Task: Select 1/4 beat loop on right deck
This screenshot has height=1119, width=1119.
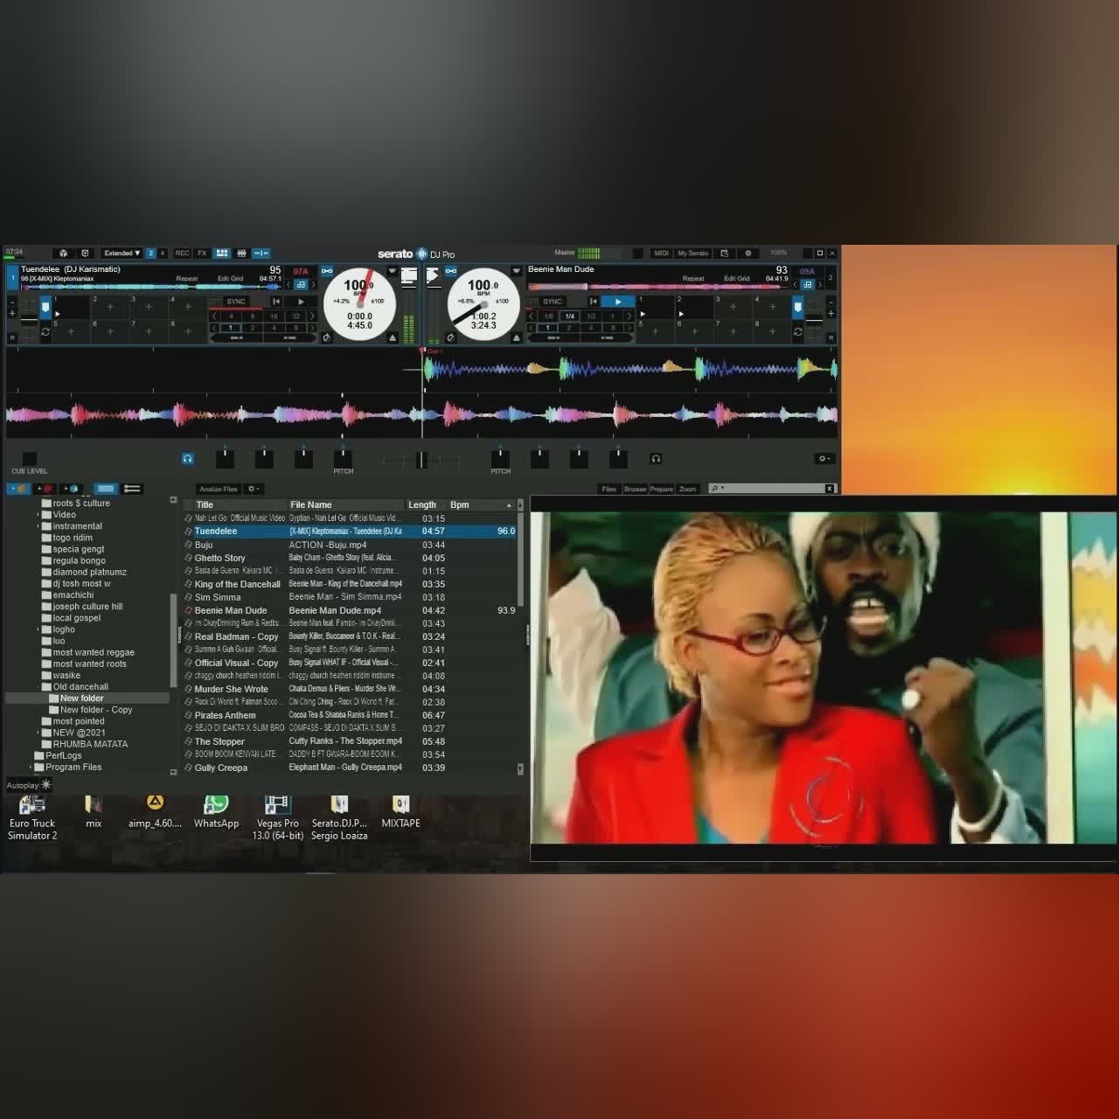Action: [x=570, y=316]
